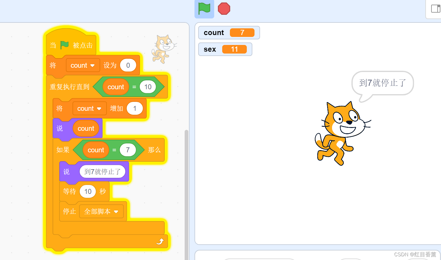Image resolution: width=441 pixels, height=260 pixels.
Task: Click the workspace vertical scrollbar
Action: 186,195
